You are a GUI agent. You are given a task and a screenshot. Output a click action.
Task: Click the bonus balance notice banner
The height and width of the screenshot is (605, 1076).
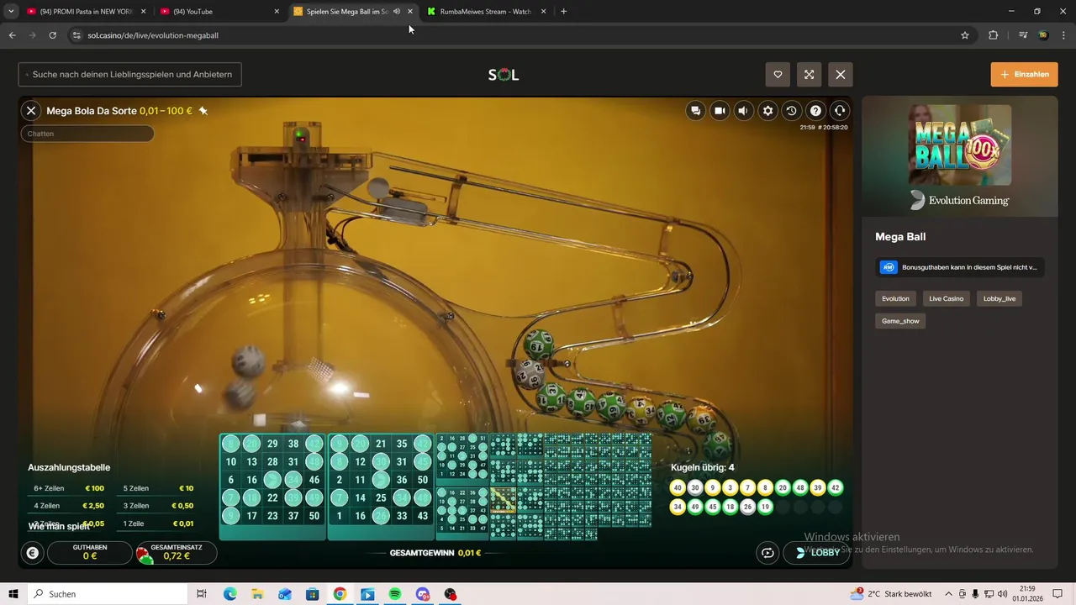[960, 267]
